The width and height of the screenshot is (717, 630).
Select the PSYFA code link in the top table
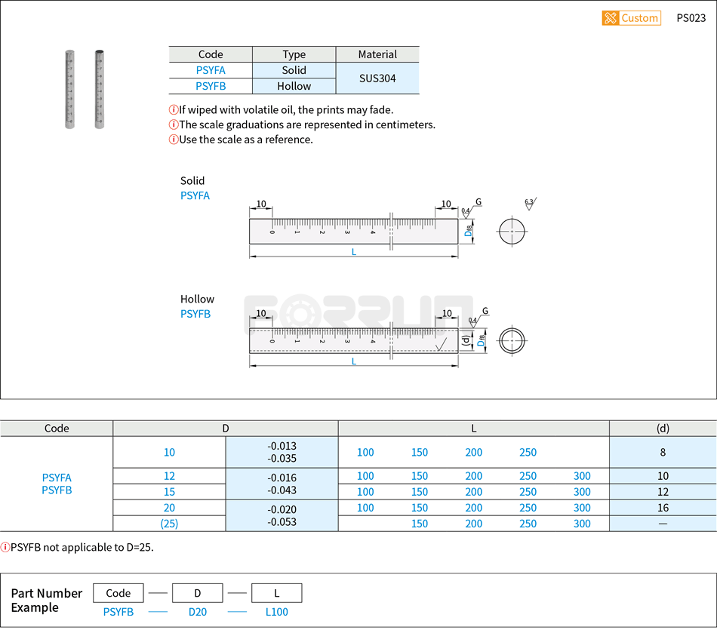(x=211, y=69)
